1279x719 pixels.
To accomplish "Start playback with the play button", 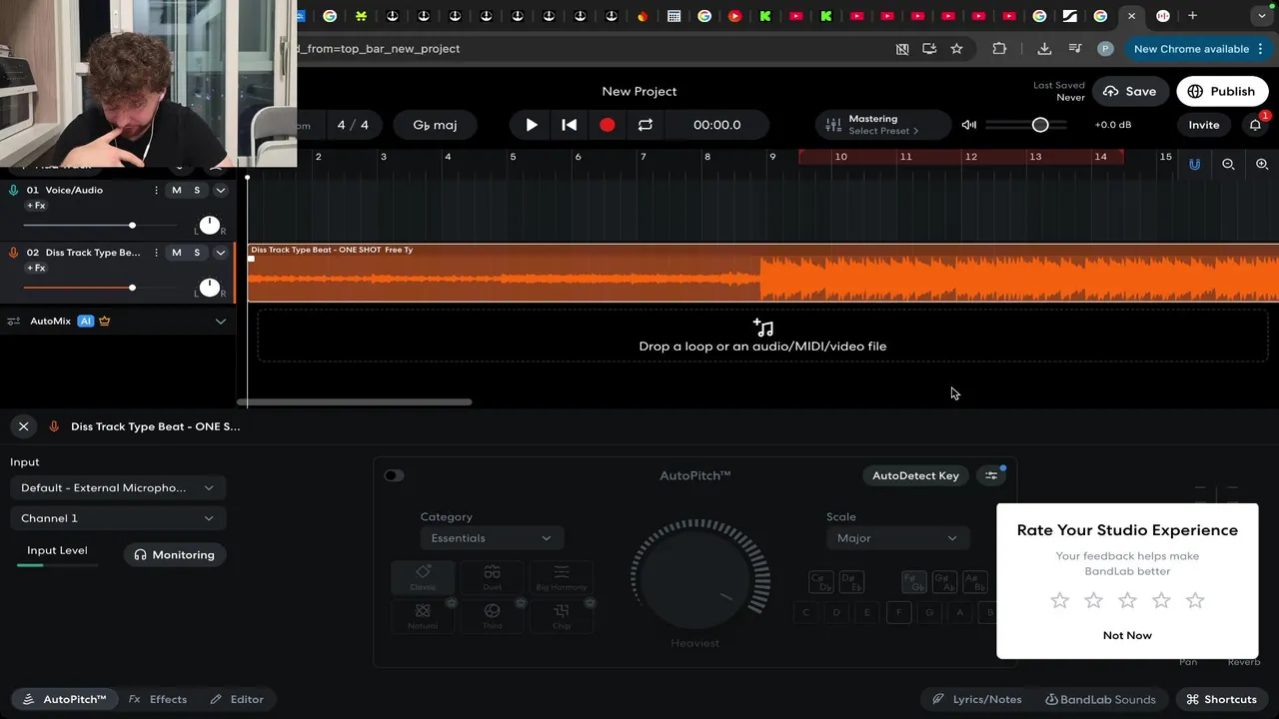I will click(532, 125).
